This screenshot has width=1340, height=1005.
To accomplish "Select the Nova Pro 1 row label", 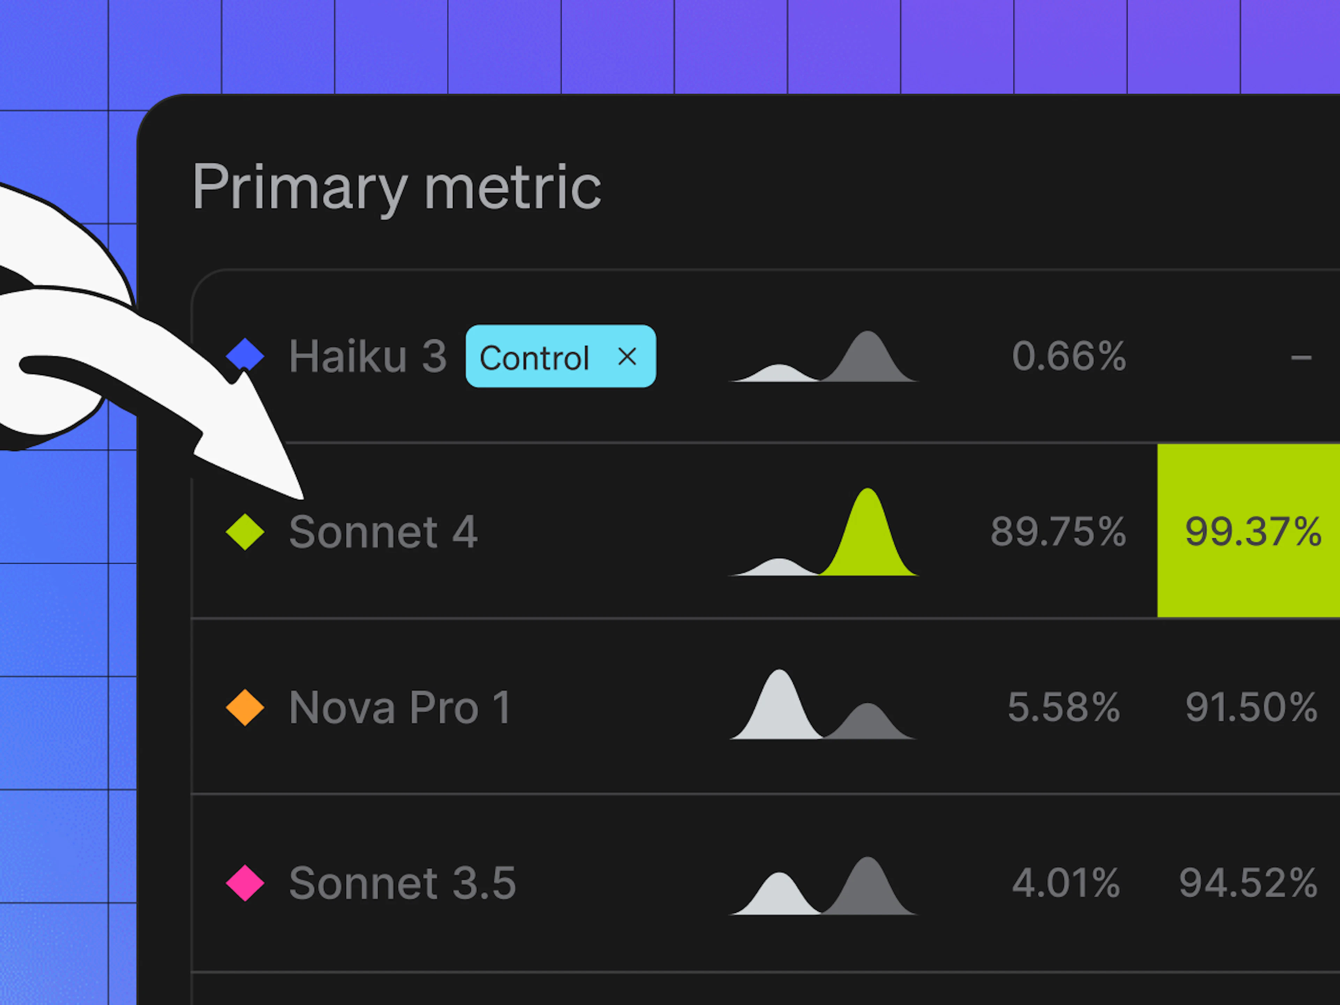I will pyautogui.click(x=400, y=707).
